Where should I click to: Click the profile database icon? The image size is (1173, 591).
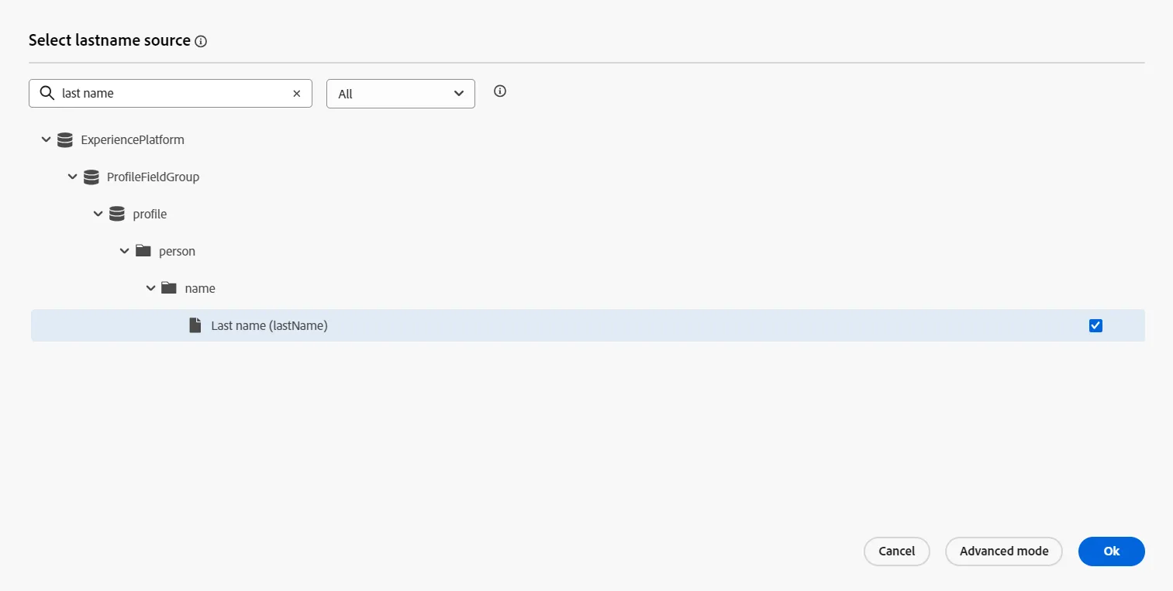click(x=117, y=214)
